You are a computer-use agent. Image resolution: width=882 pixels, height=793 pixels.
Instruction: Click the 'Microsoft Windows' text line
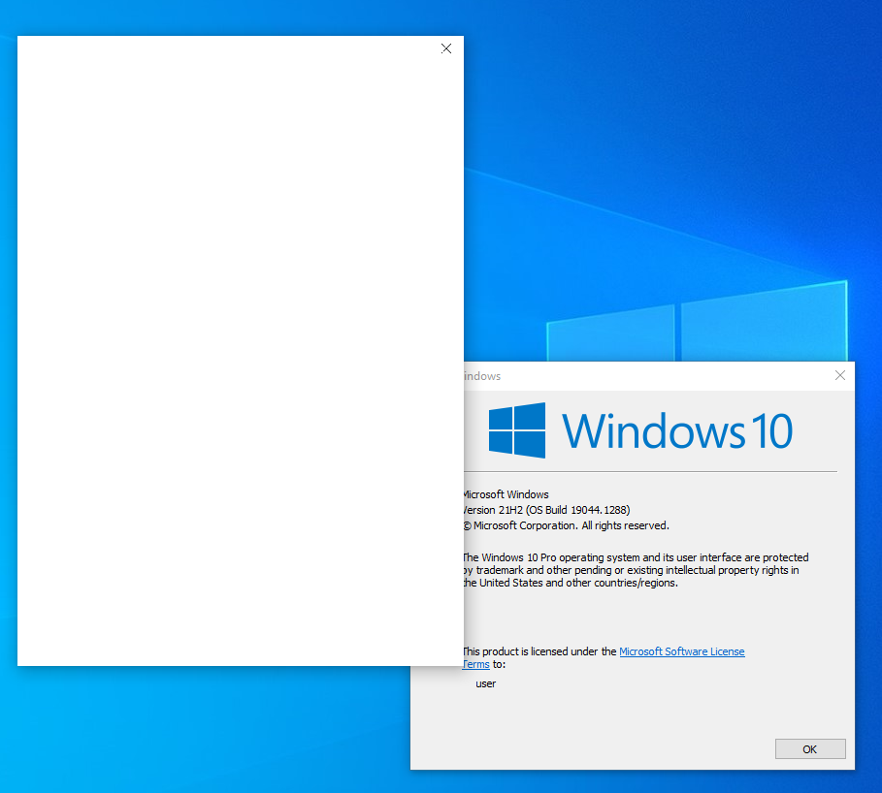click(x=506, y=494)
